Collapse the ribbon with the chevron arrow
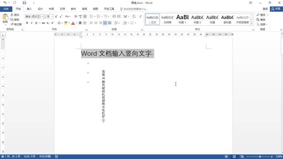The width and height of the screenshot is (283, 159). [x=281, y=30]
